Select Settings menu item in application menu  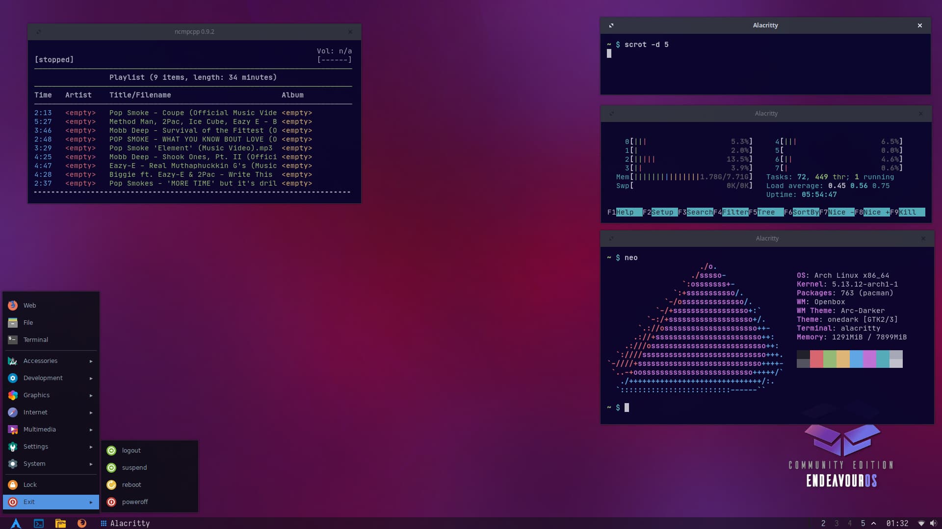51,446
